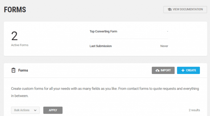
Task: Click the plus icon on Create
Action: tap(182, 70)
